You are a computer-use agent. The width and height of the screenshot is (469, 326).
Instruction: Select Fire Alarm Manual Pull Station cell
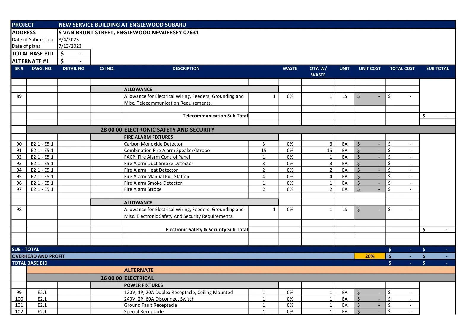click(186, 176)
